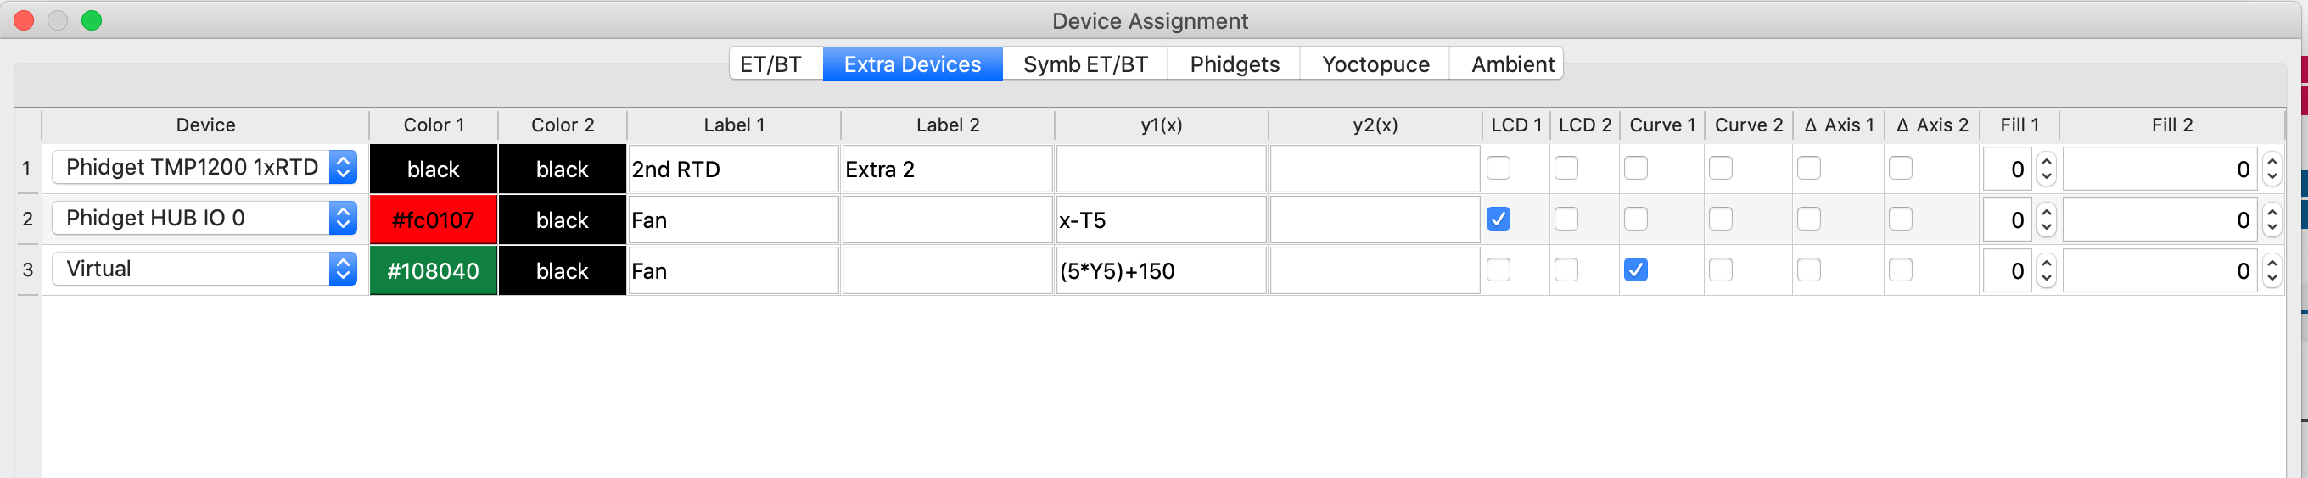Viewport: 2308px width, 478px height.
Task: Select row 2 via its row header
Action: 28,220
